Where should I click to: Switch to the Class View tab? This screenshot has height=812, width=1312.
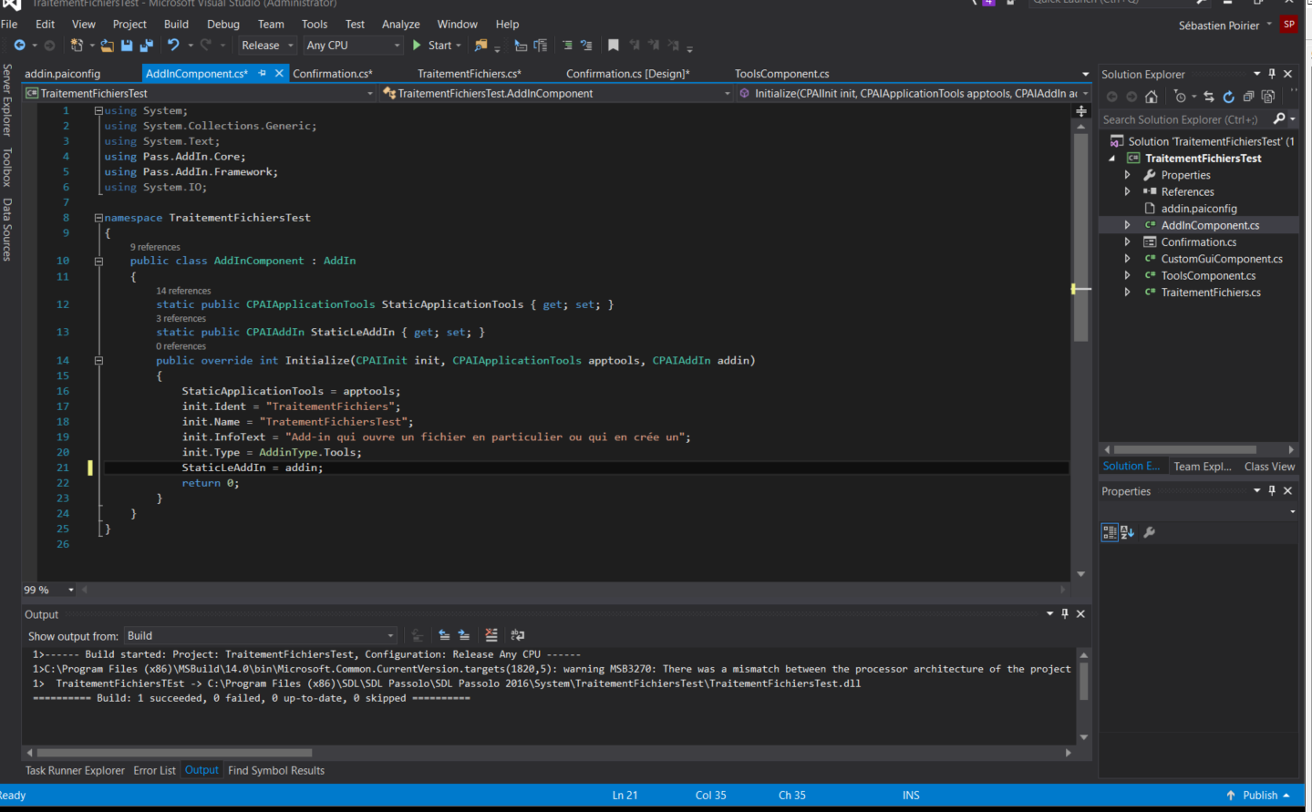(1269, 467)
